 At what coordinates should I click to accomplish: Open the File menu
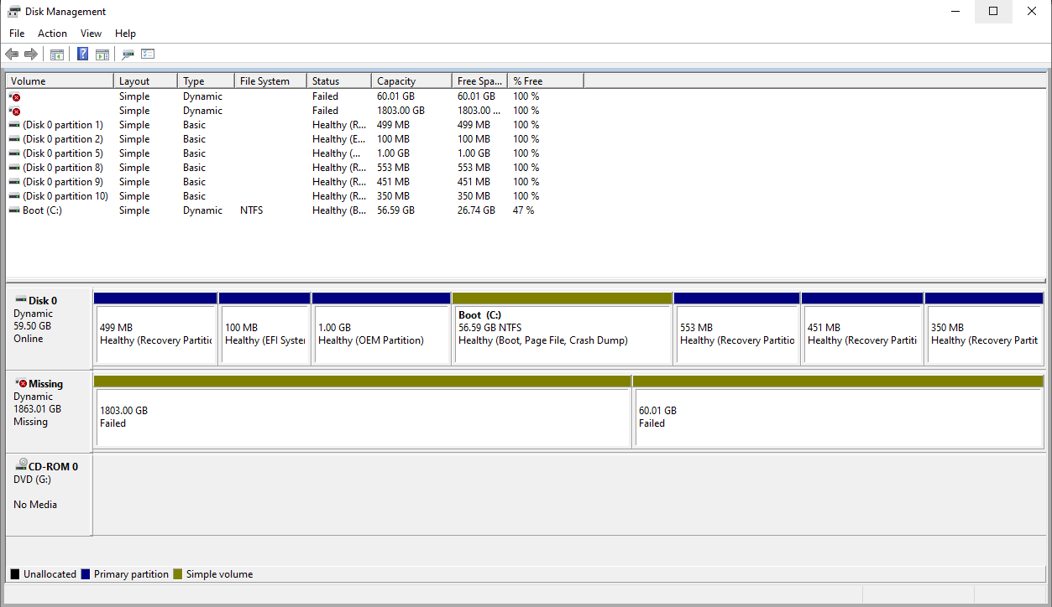17,34
